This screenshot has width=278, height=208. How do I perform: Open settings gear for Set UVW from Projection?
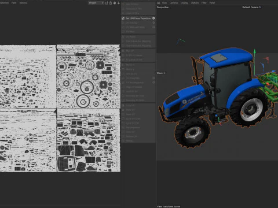pyautogui.click(x=153, y=18)
